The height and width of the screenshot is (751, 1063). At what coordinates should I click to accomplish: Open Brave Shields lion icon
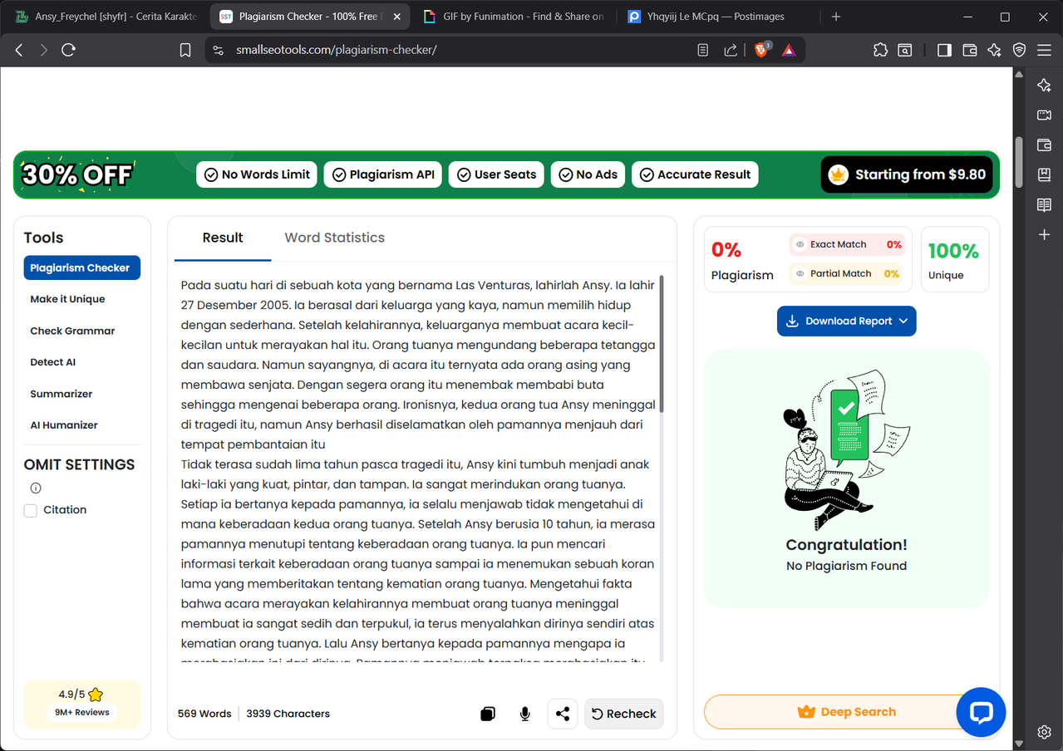coord(761,50)
